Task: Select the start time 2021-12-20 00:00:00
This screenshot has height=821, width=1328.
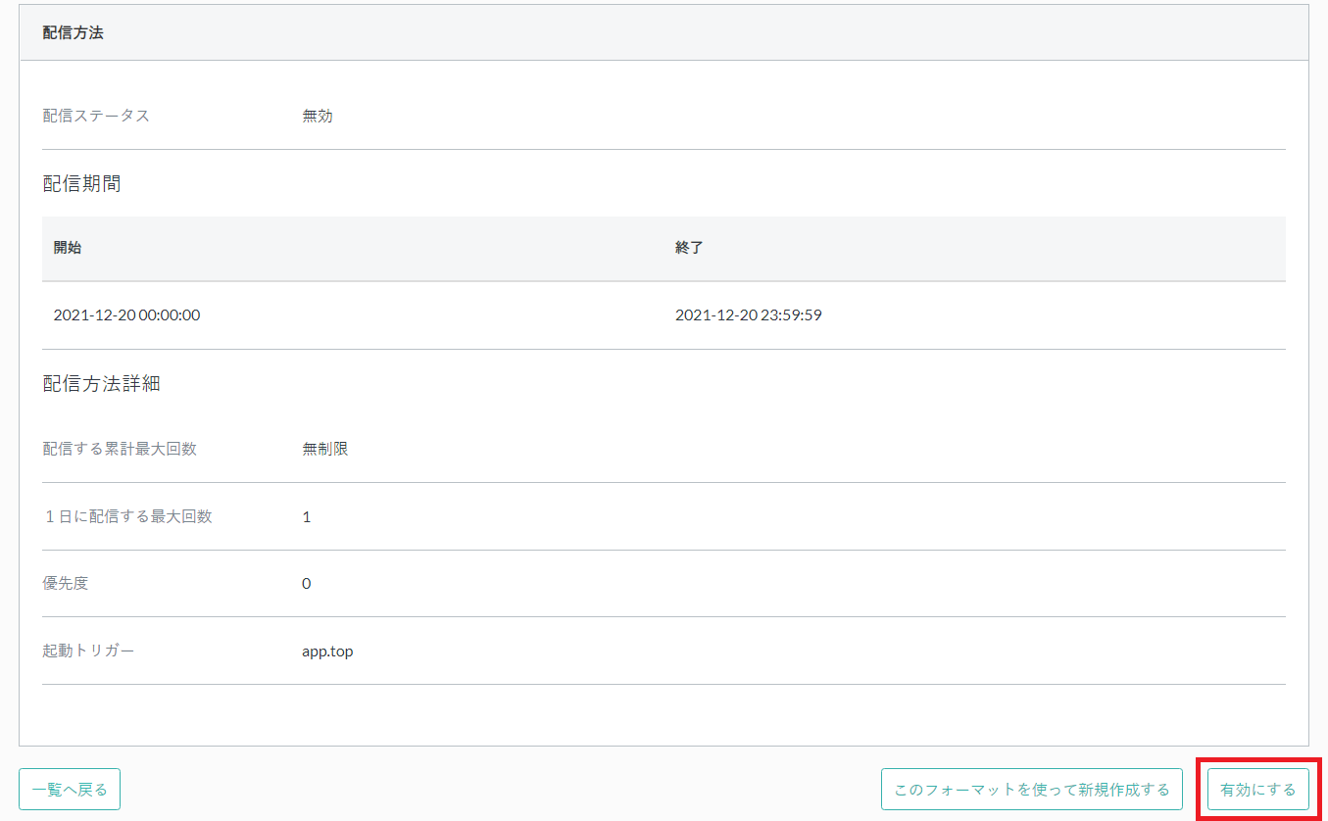Action: [x=126, y=315]
